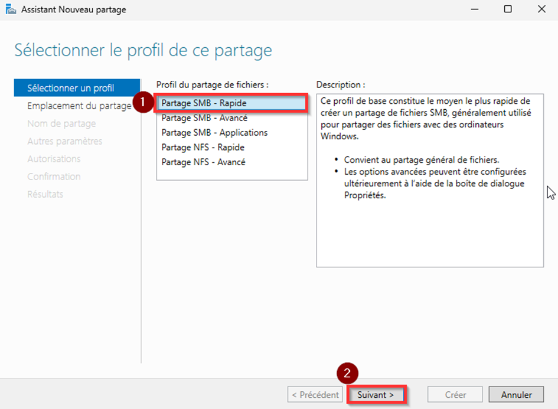Select Partage NFS - Avancé in the list
This screenshot has height=409, width=558.
pyautogui.click(x=203, y=162)
